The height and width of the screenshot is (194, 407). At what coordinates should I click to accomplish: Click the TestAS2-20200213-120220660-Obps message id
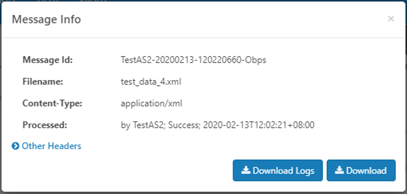(x=193, y=60)
